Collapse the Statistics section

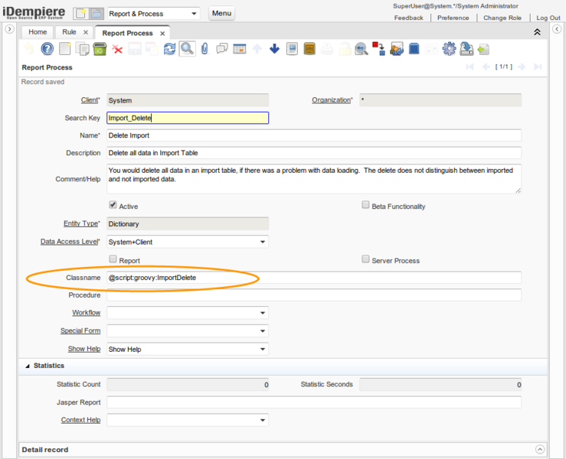coord(28,366)
